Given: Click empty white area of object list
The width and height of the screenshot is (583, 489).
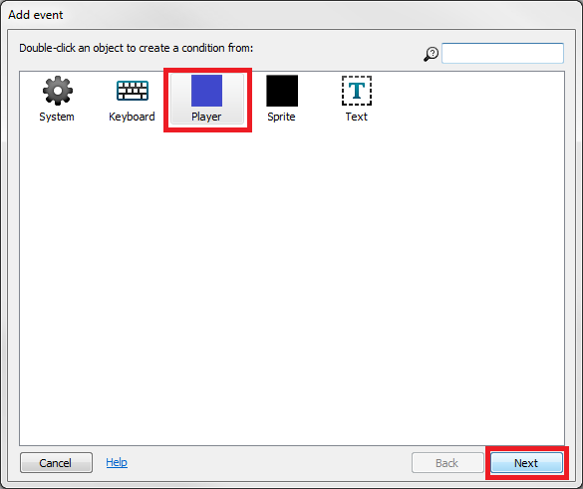Looking at the screenshot, I should pyautogui.click(x=291, y=283).
